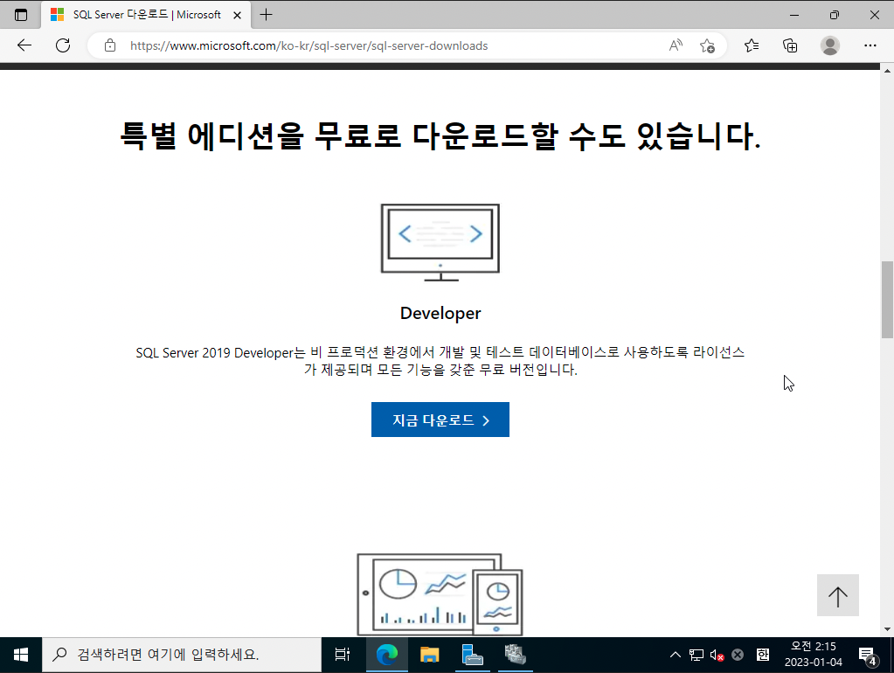Image resolution: width=894 pixels, height=673 pixels.
Task: Open Edge Settings and more menu
Action: coord(870,45)
